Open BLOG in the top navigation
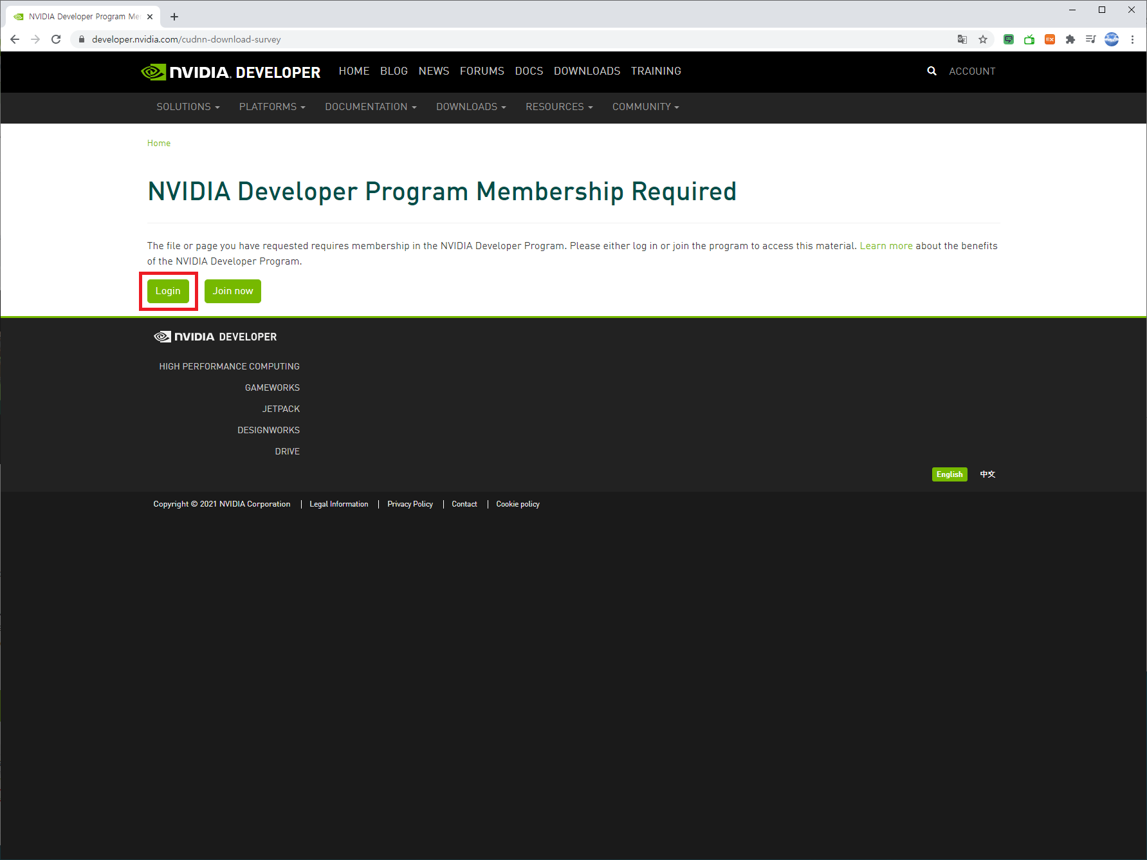Viewport: 1147px width, 860px height. pyautogui.click(x=394, y=71)
